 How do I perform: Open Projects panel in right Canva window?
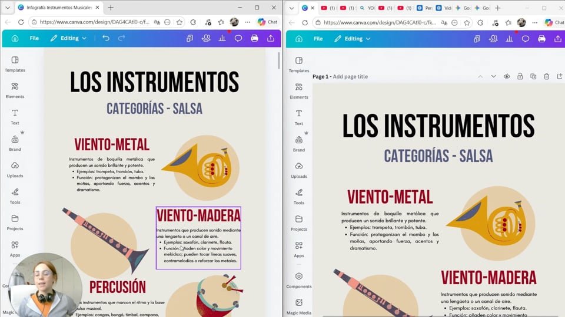(x=299, y=223)
